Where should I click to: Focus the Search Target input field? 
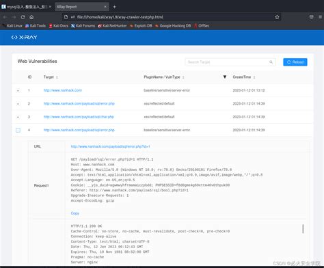230,62
